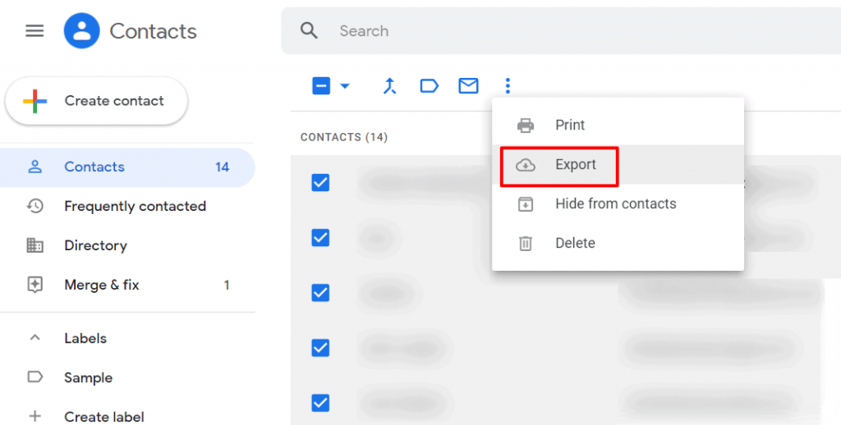The width and height of the screenshot is (841, 425).
Task: Open the hamburger main menu
Action: tap(34, 31)
